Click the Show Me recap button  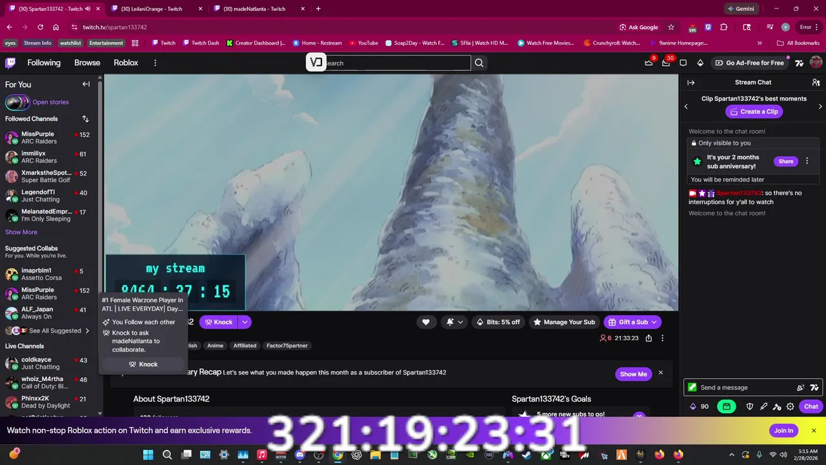pos(633,374)
